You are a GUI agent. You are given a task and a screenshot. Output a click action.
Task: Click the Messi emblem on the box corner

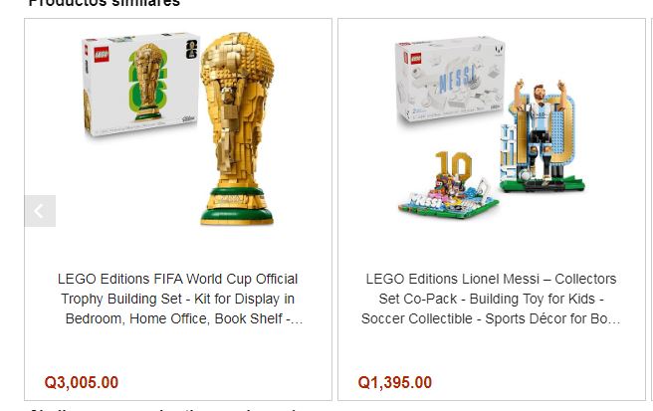(499, 51)
